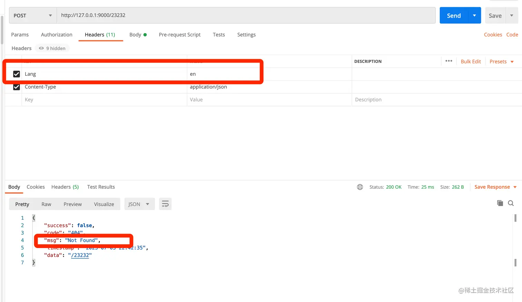Viewport: 522px width, 302px height.
Task: Open the POST method dropdown
Action: pos(33,16)
